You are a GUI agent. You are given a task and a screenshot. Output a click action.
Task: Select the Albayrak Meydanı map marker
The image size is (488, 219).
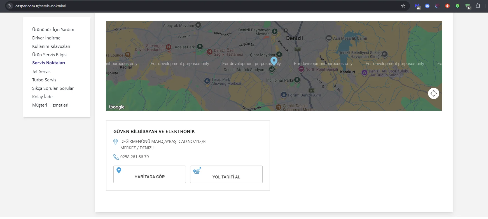[198, 25]
